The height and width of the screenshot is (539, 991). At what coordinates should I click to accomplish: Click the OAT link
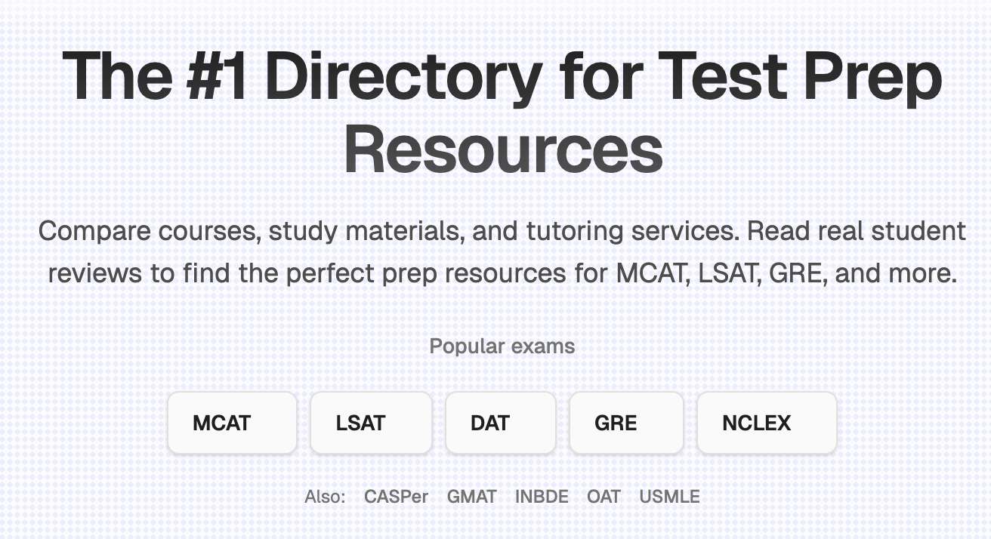(x=604, y=497)
